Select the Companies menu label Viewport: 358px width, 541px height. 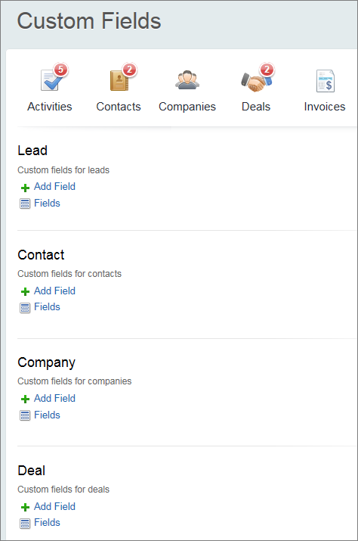(187, 107)
